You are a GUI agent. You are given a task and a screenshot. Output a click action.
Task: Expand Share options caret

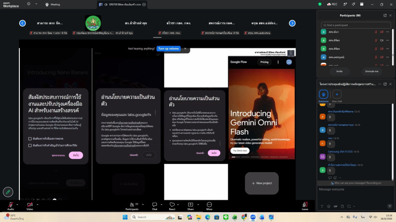(198, 204)
